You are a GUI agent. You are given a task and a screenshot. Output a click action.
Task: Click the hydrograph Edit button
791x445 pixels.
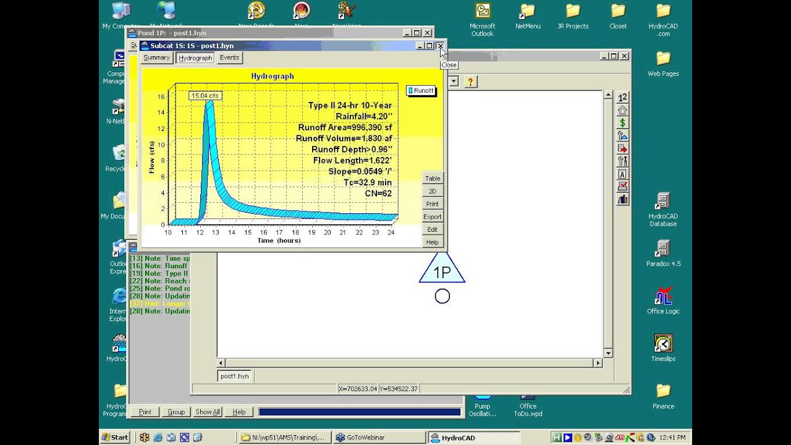[x=433, y=229]
